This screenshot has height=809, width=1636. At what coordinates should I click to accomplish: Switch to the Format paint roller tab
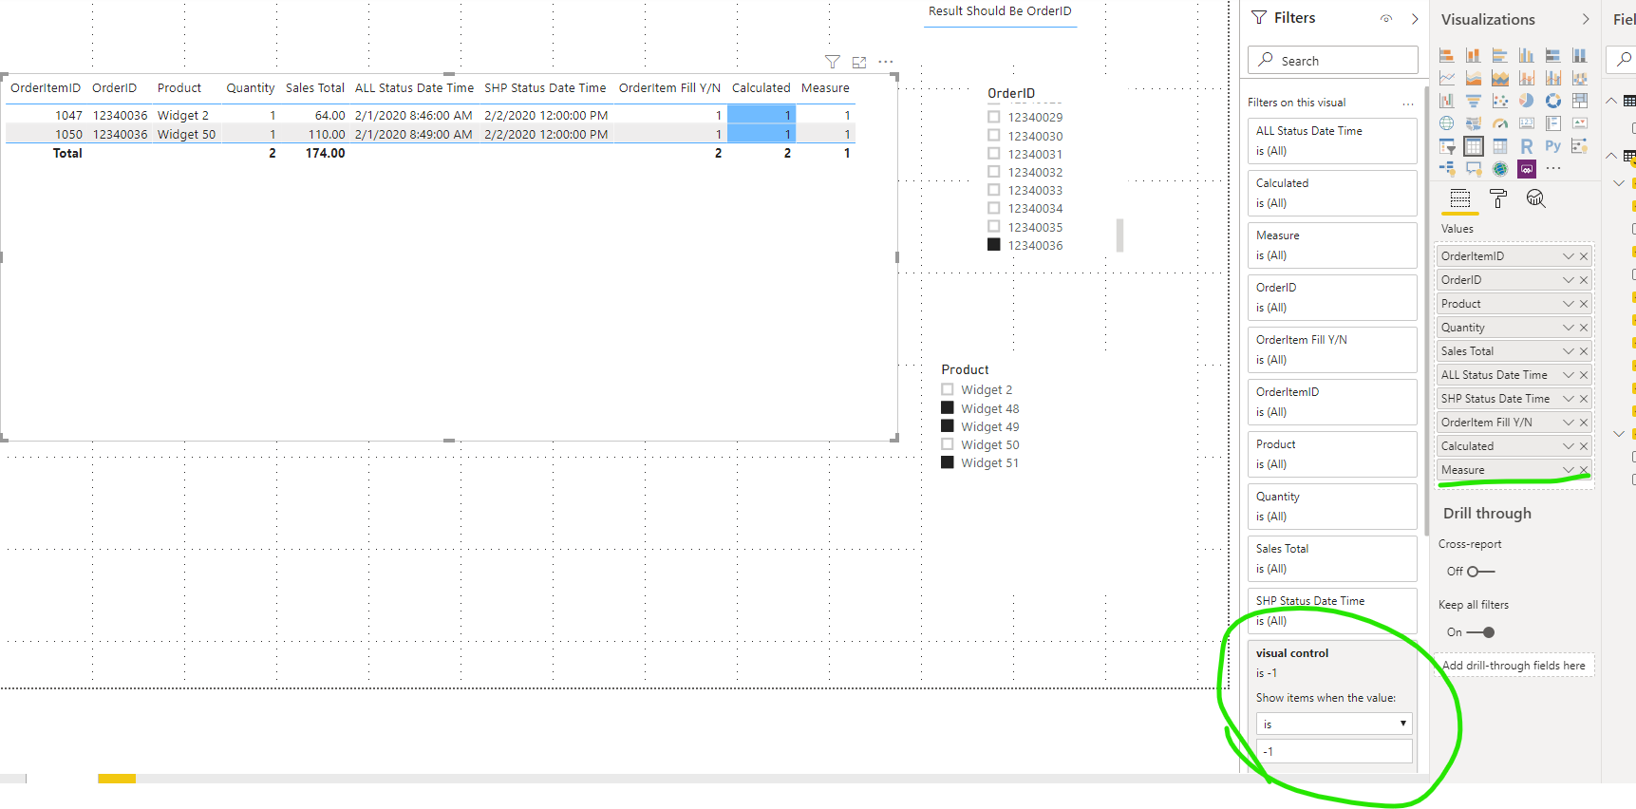tap(1498, 198)
